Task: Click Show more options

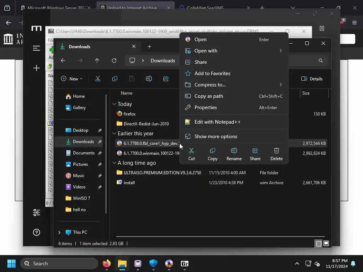Action: (x=234, y=136)
